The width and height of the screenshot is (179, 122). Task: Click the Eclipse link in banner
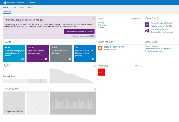pyautogui.click(x=26, y=26)
